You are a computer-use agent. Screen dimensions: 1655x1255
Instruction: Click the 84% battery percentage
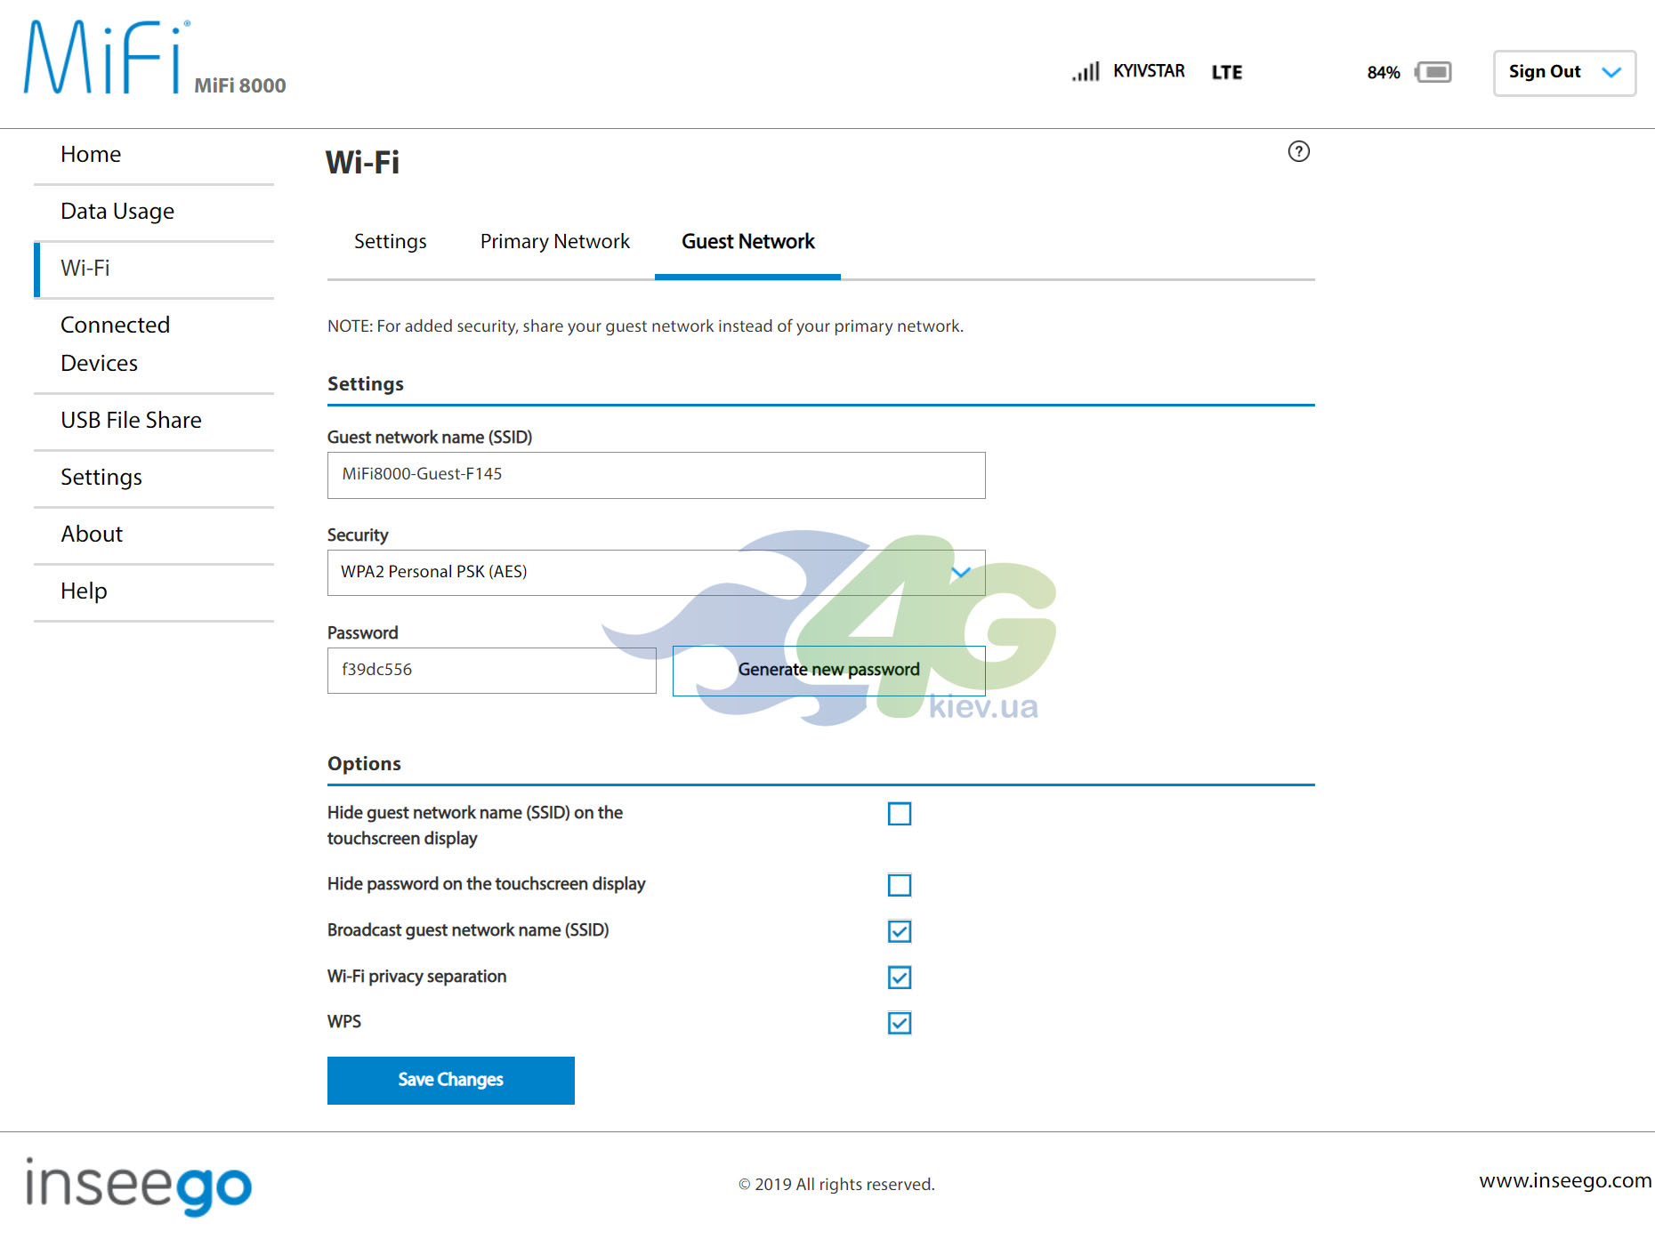tap(1384, 73)
